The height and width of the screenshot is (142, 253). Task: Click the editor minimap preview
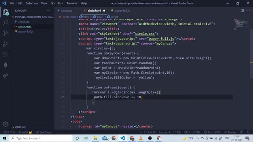click(242, 24)
